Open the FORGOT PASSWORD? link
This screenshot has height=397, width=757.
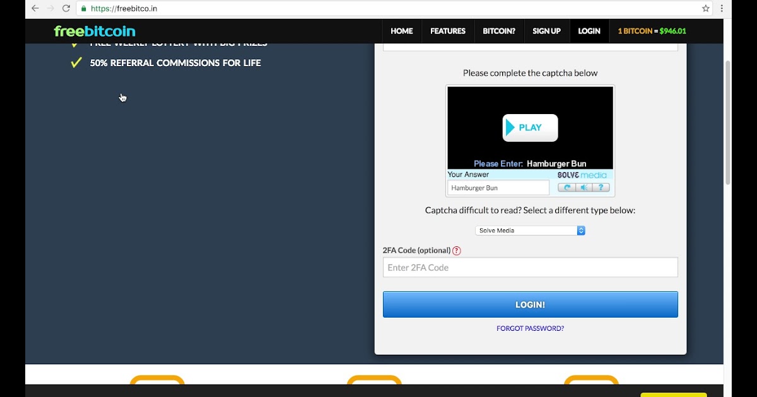coord(531,328)
